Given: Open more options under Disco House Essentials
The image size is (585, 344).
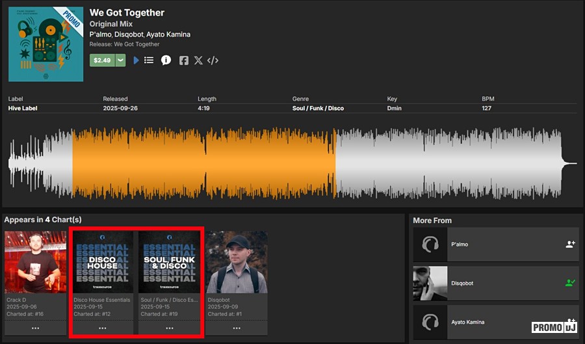Looking at the screenshot, I should (102, 328).
